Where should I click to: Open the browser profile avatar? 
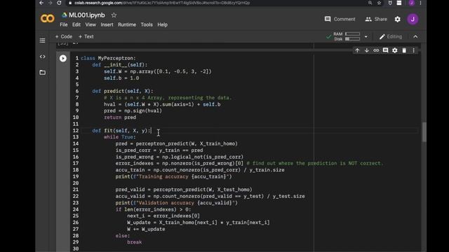point(412,3)
